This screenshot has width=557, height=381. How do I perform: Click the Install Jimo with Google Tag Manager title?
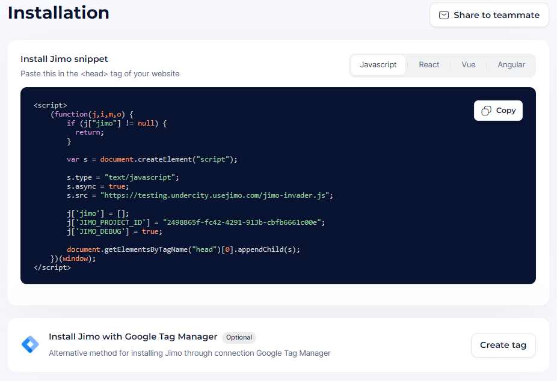point(133,337)
